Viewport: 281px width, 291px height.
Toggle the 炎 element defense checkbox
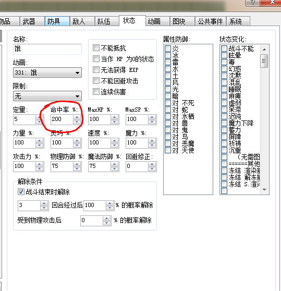pyautogui.click(x=168, y=48)
